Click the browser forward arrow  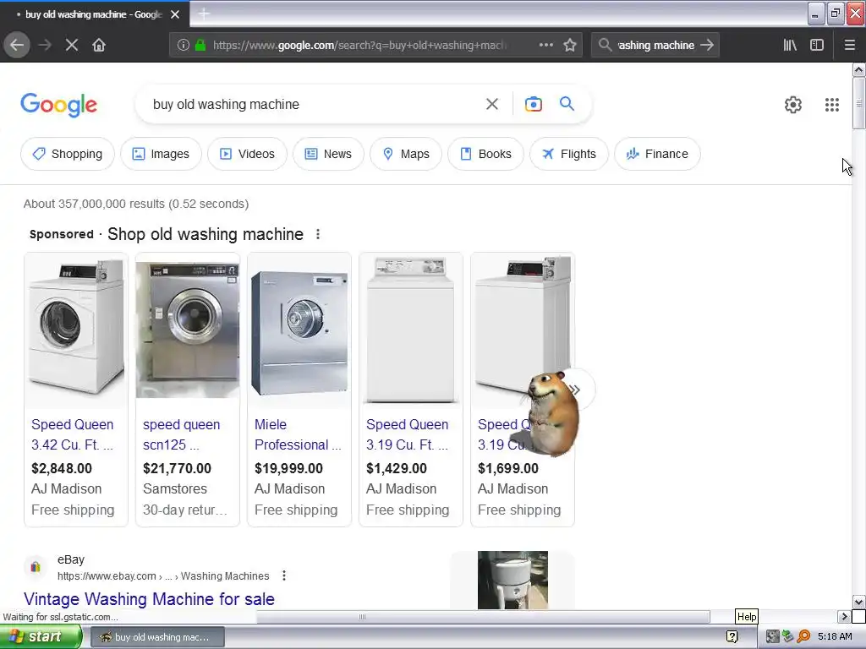point(45,46)
